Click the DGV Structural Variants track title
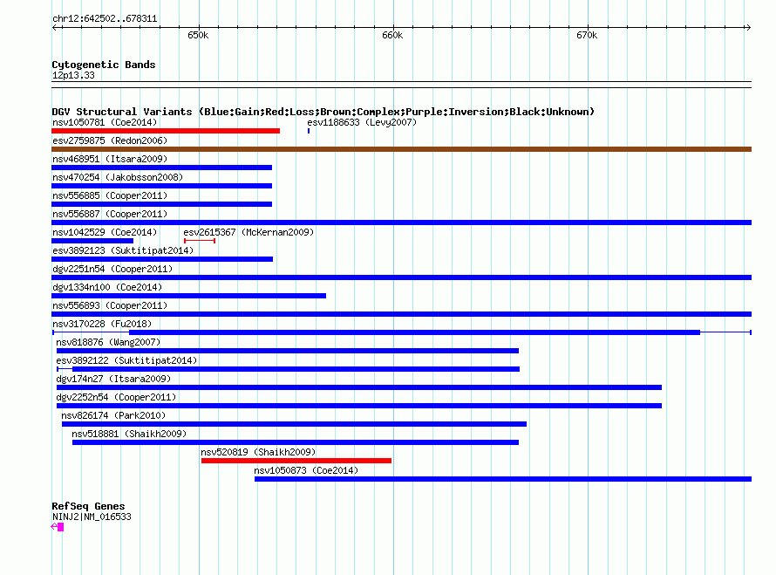Image resolution: width=776 pixels, height=575 pixels. pos(323,112)
